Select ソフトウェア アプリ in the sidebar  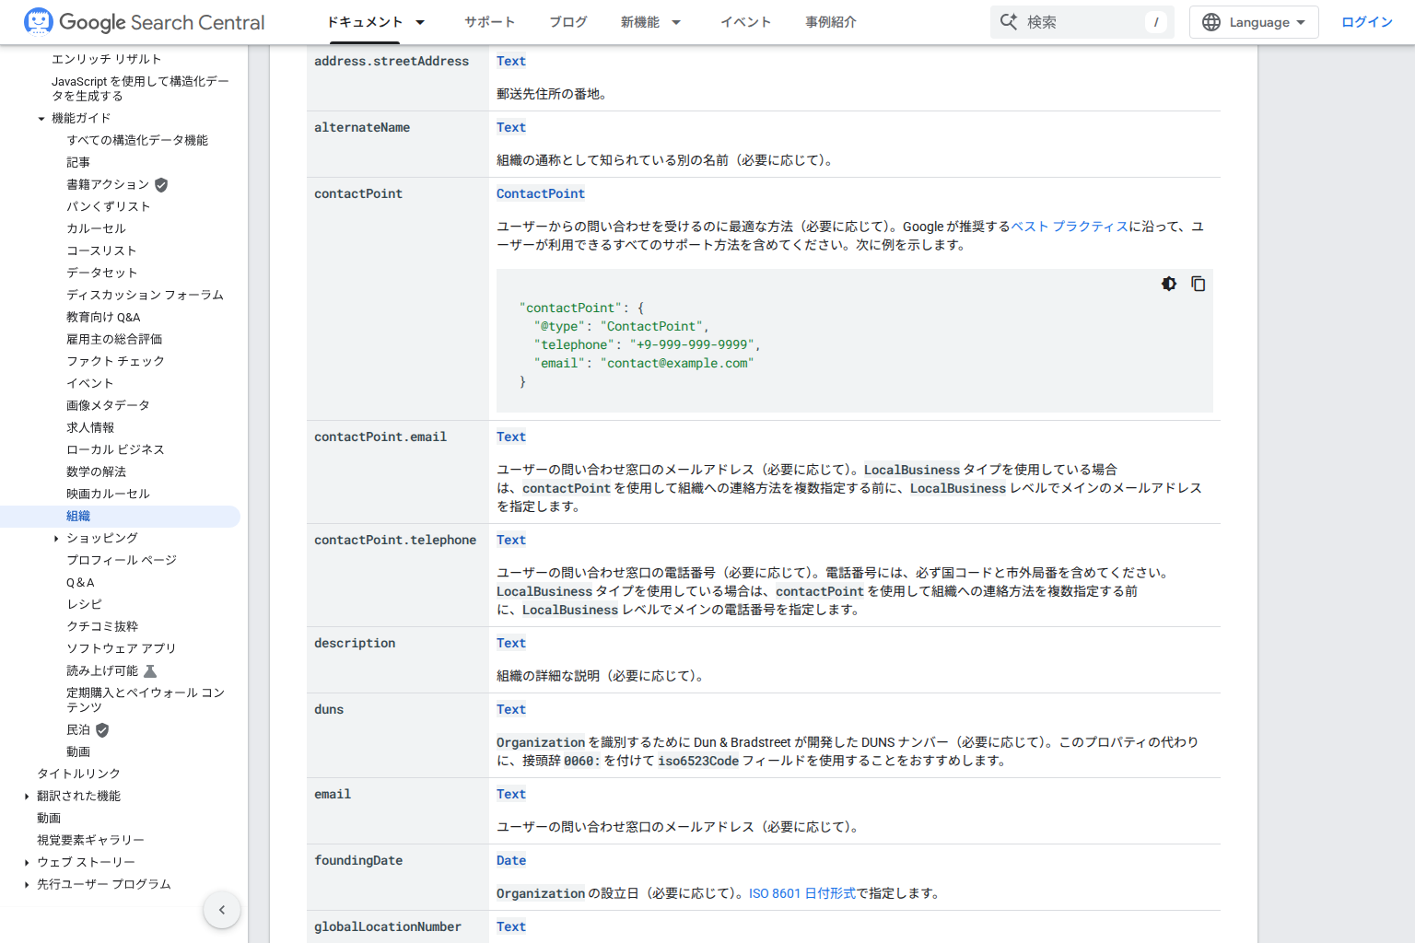coord(121,649)
